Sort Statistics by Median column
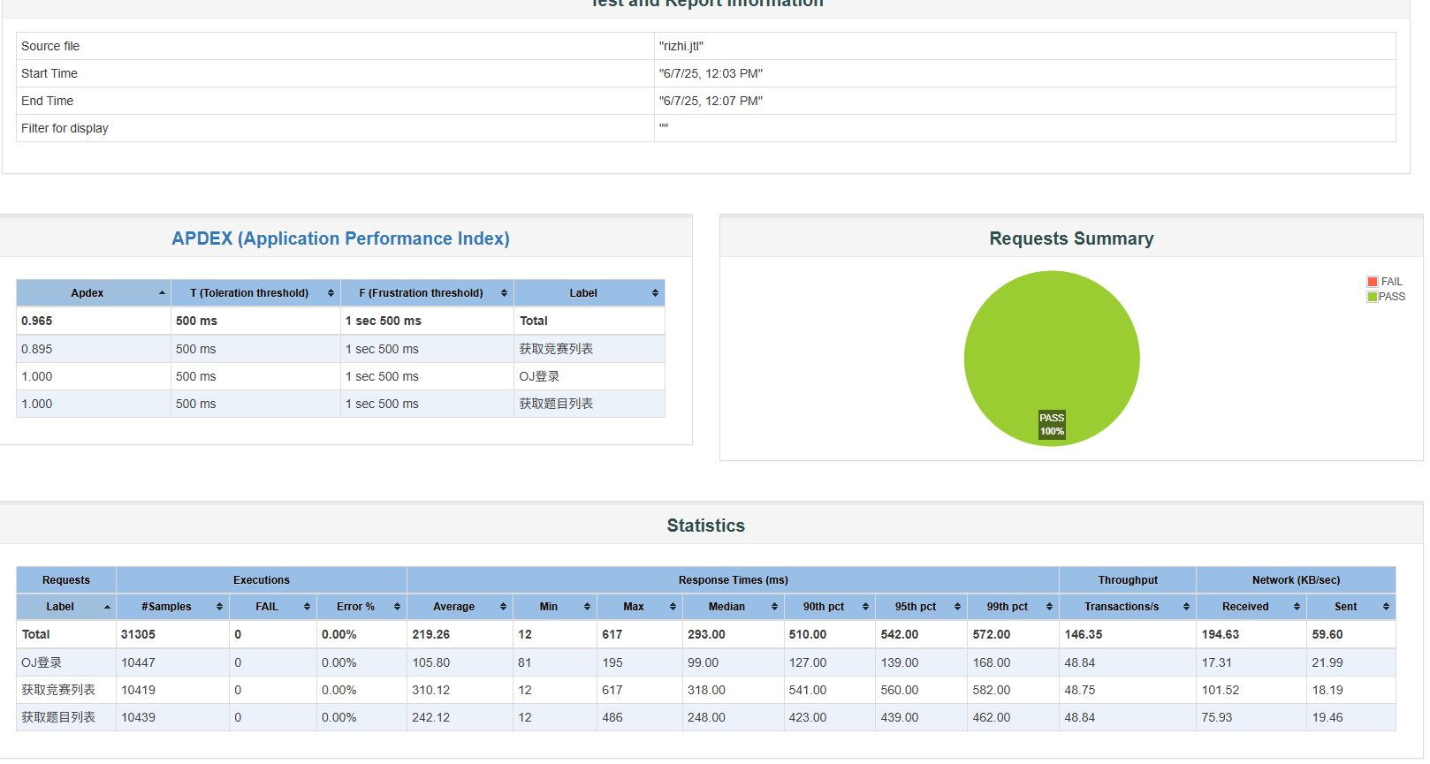This screenshot has width=1430, height=764. 733,607
